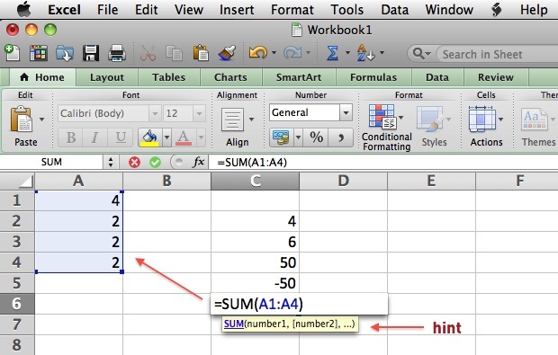Viewport: 558px width, 355px height.
Task: Click the Print toolbar icon
Action: click(x=117, y=53)
